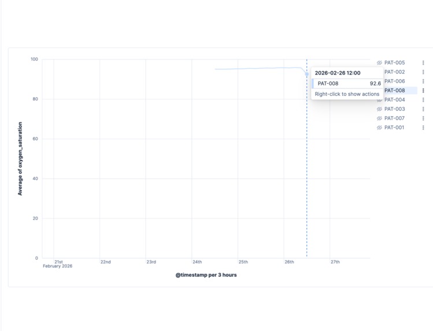This screenshot has height=331, width=433.
Task: Click the 25th x-axis tick label
Action: click(243, 262)
